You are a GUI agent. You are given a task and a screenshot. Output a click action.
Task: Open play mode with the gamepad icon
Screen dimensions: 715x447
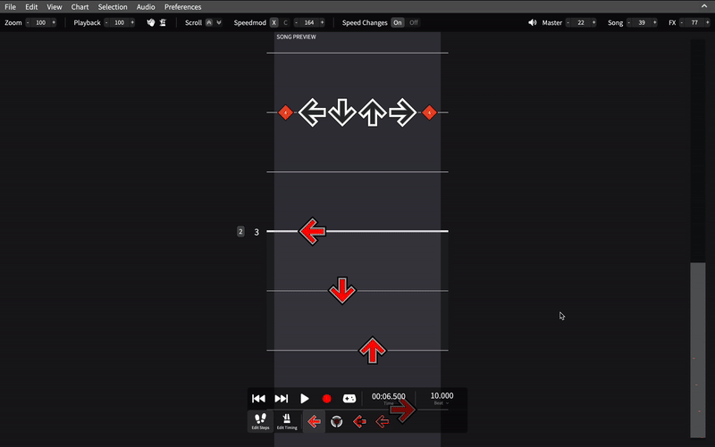pyautogui.click(x=349, y=399)
